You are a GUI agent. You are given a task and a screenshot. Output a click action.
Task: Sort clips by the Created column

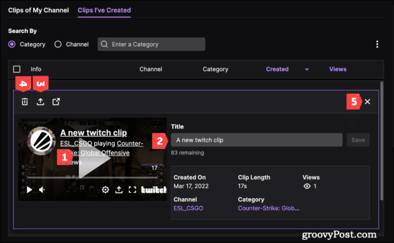pos(277,69)
